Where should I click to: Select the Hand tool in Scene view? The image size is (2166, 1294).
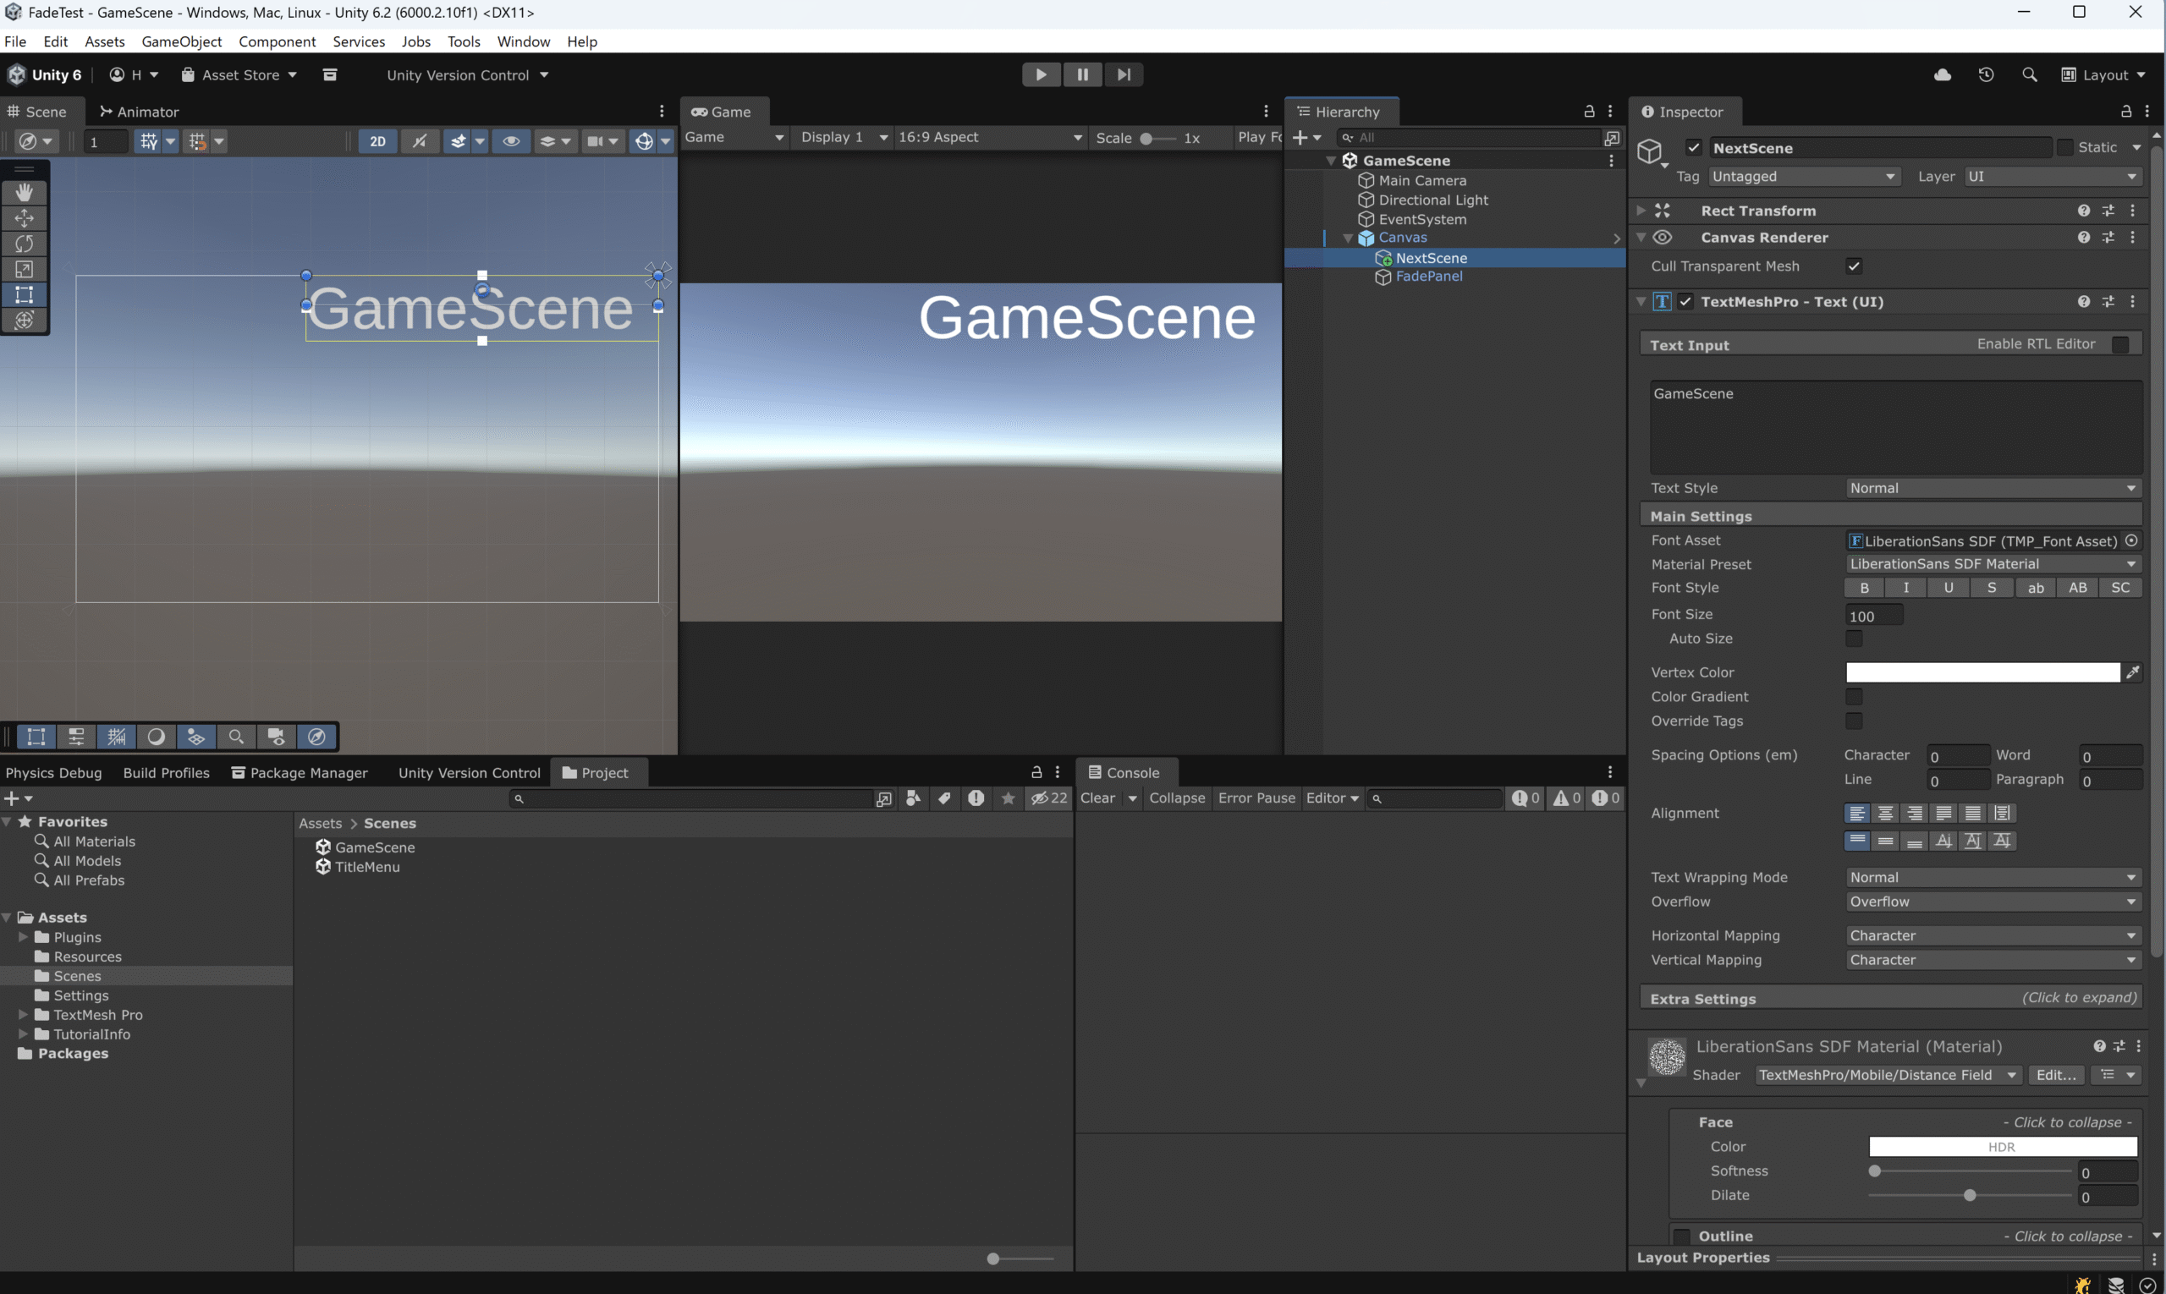25,192
